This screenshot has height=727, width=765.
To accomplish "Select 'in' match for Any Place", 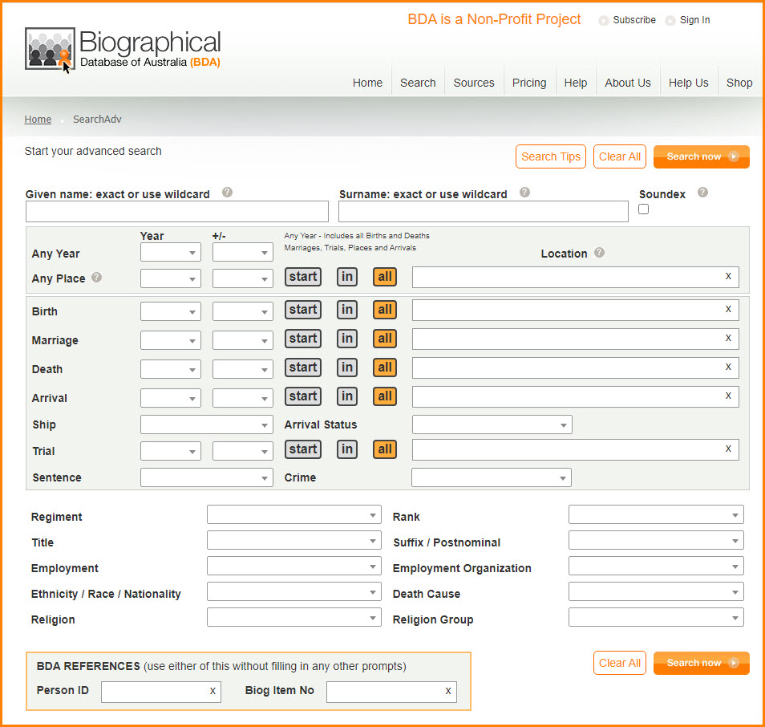I will pyautogui.click(x=347, y=277).
